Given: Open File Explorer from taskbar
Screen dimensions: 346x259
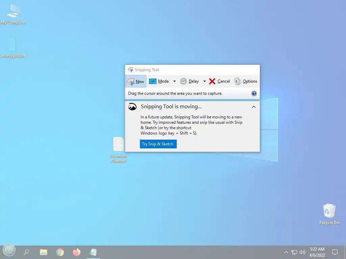Looking at the screenshot, I should tap(44, 252).
